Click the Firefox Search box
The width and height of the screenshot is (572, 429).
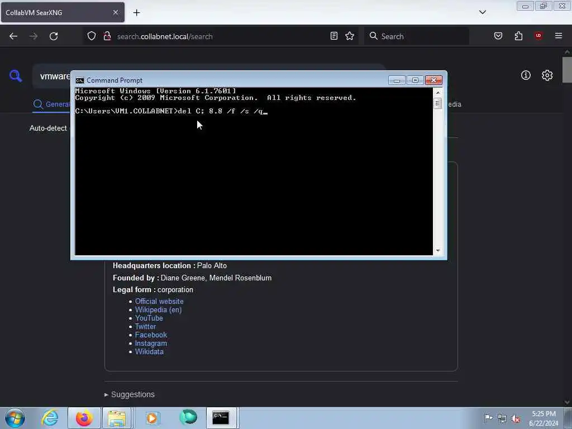coord(417,36)
